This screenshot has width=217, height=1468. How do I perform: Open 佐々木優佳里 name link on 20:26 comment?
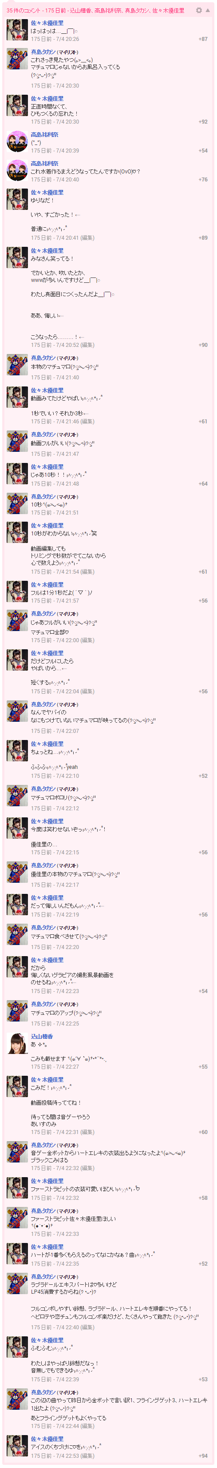tap(47, 24)
